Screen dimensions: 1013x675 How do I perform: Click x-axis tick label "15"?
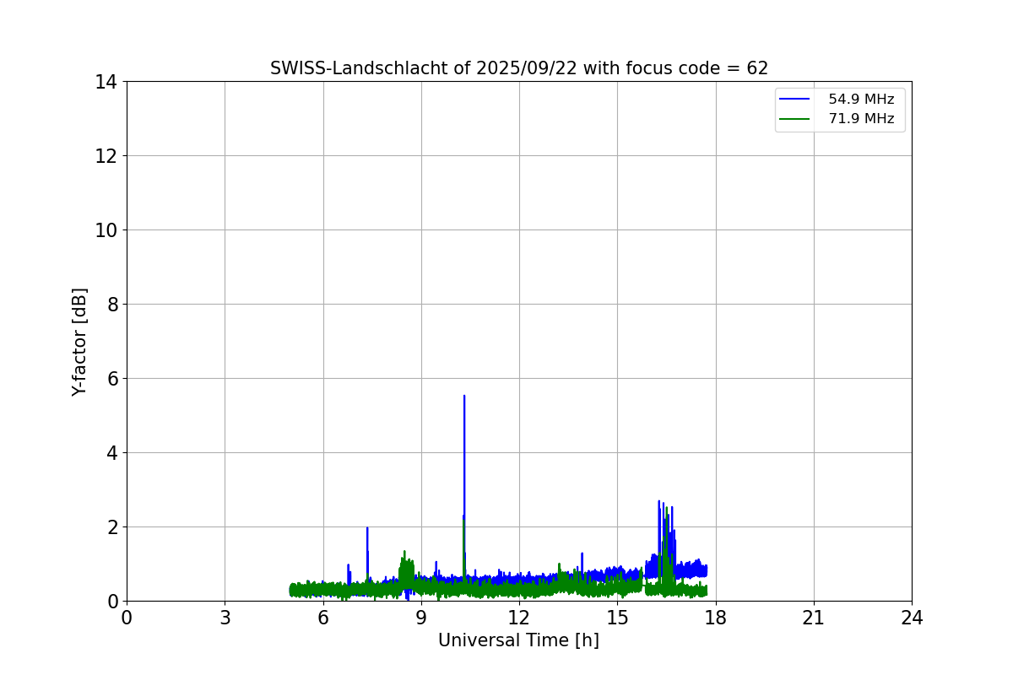click(617, 618)
